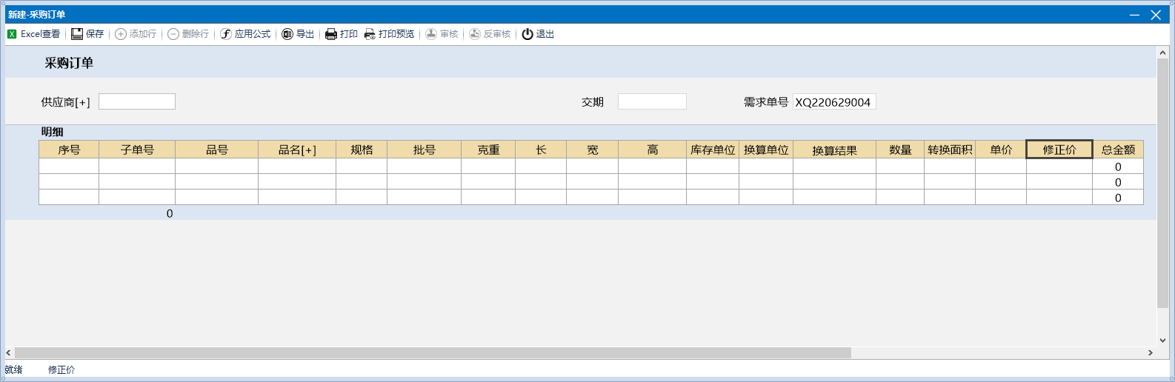Click the vertical scrollbar down arrow

[1162, 340]
